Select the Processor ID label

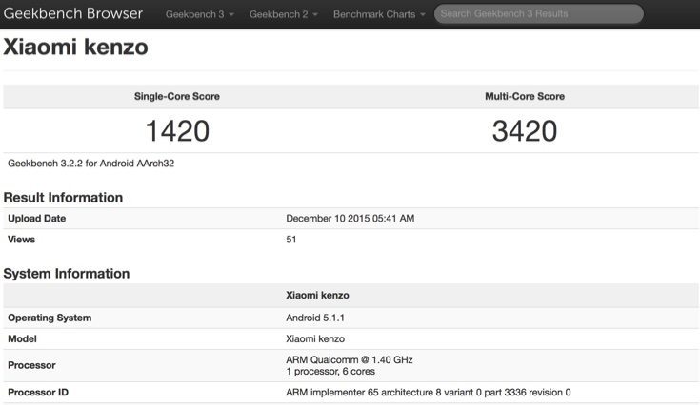(38, 392)
